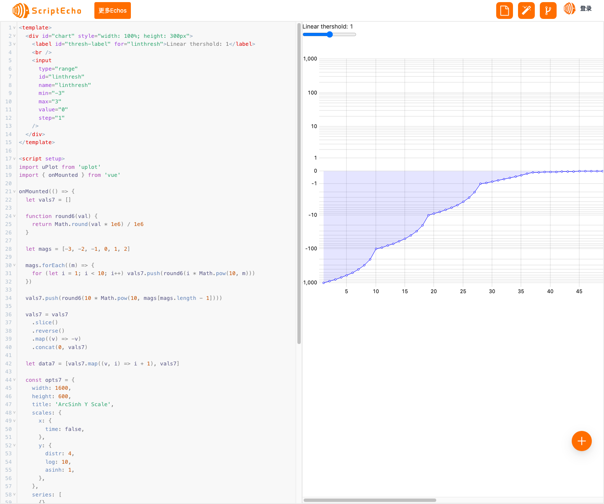The height and width of the screenshot is (504, 604).
Task: Click the -10 y-axis label
Action: (x=312, y=215)
